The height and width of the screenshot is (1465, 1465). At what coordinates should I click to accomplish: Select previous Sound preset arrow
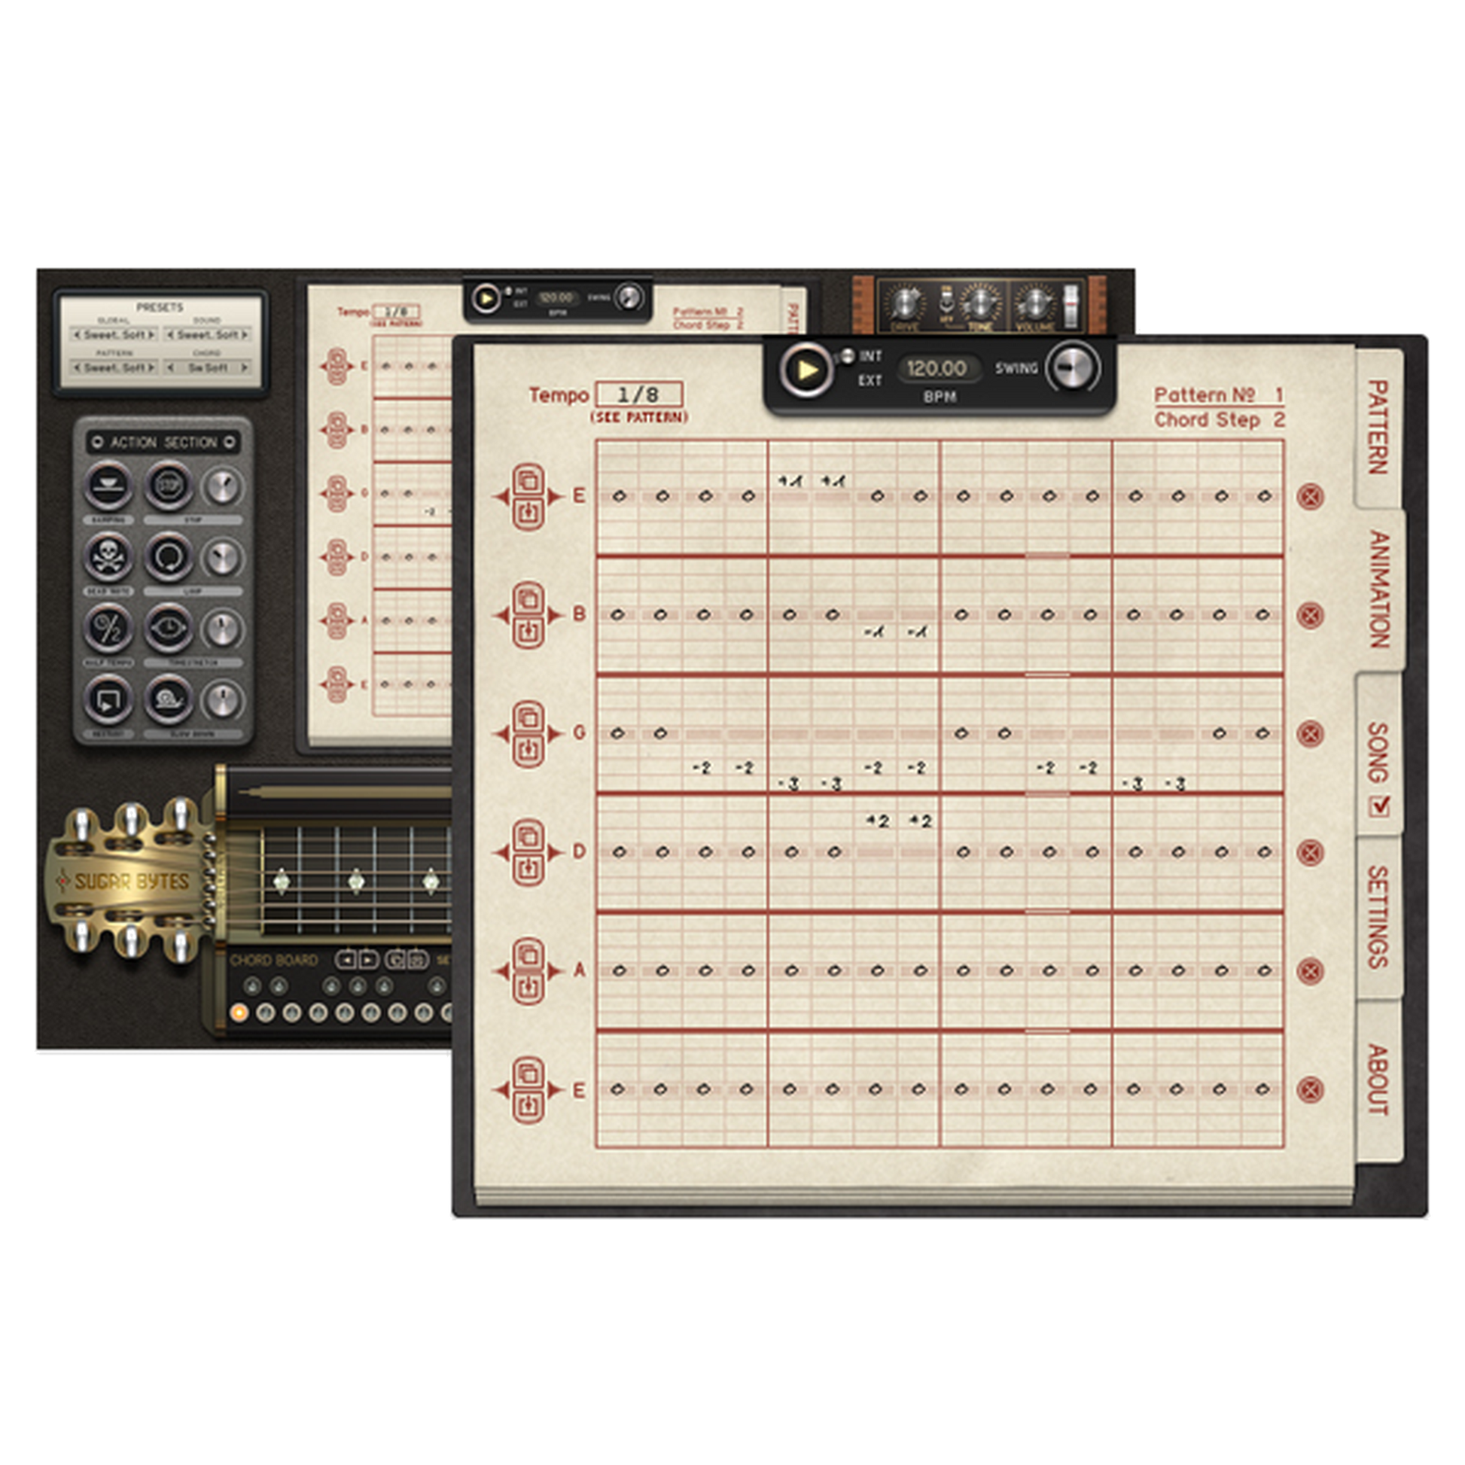(x=171, y=334)
